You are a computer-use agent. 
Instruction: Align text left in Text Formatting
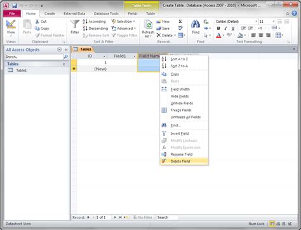253,36
